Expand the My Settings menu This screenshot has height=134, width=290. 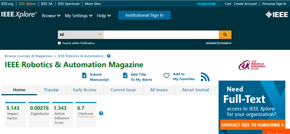click(79, 16)
